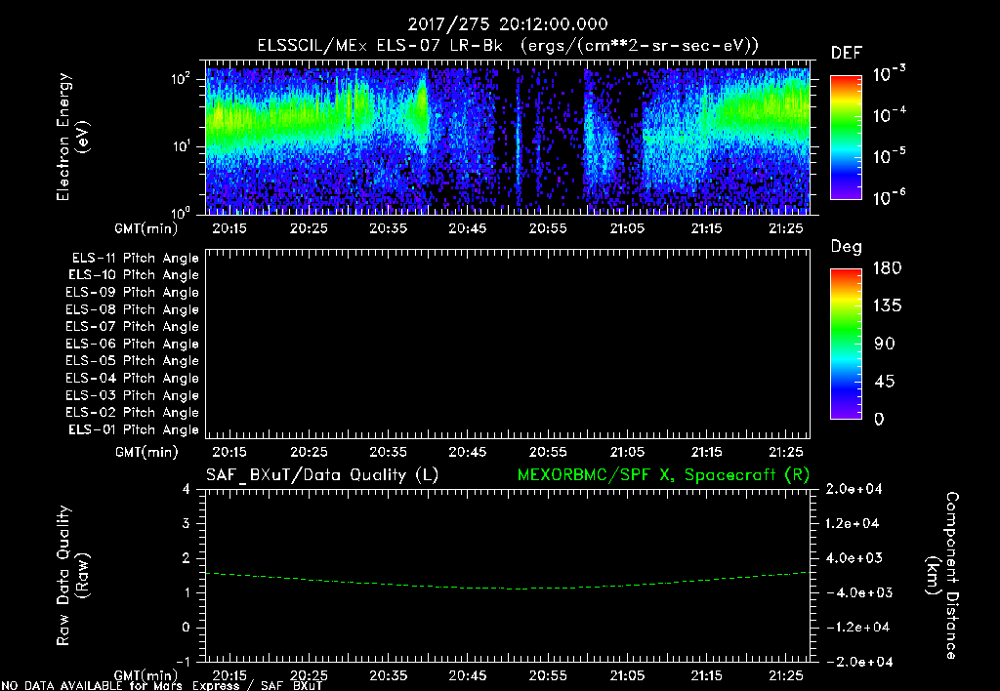Click '20:55' under the energy spectrogram
The width and height of the screenshot is (1000, 691).
click(x=548, y=228)
